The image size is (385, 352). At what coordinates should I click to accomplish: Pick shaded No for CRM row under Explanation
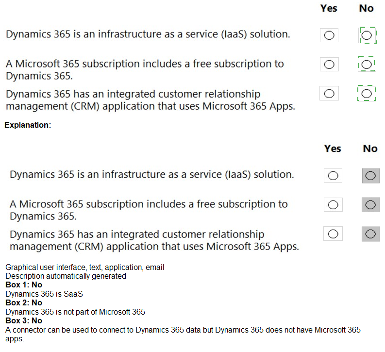[370, 235]
